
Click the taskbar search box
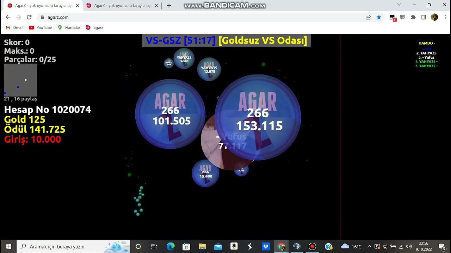pos(74,246)
